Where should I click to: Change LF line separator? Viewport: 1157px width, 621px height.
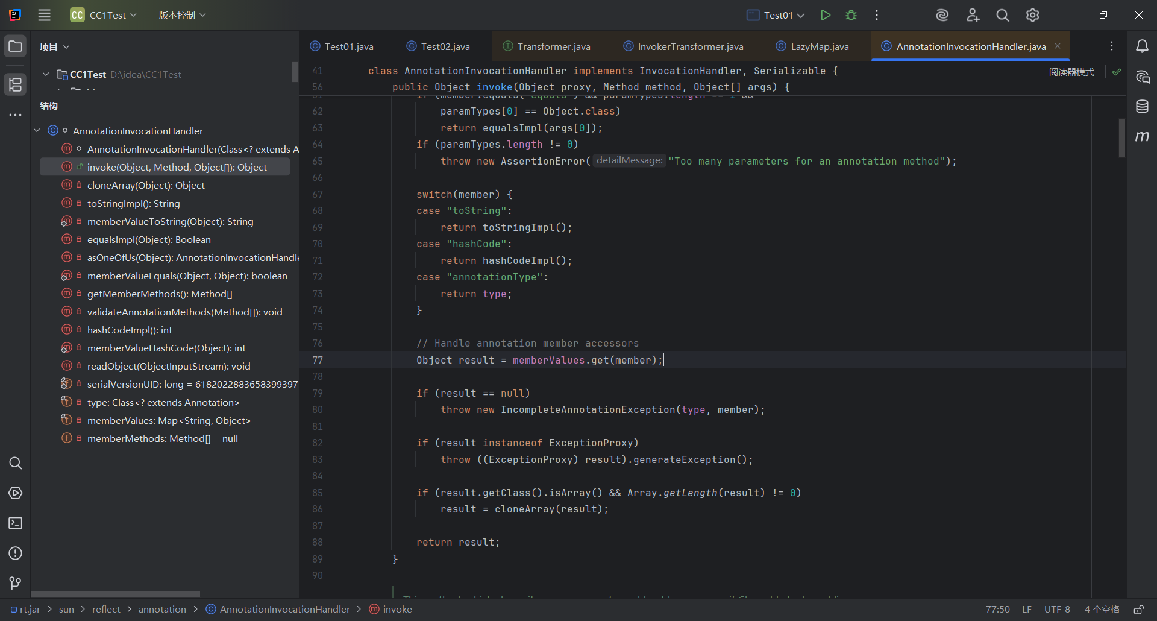click(1027, 610)
